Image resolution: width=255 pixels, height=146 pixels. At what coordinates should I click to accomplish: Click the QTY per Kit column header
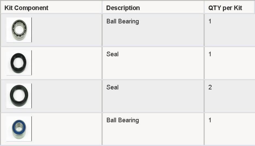225,8
